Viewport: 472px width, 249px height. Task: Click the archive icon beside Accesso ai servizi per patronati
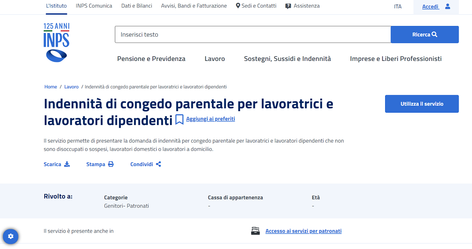coord(256,231)
